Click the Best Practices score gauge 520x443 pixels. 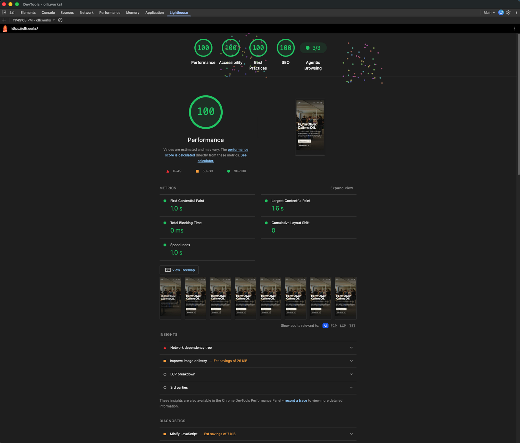pyautogui.click(x=258, y=48)
